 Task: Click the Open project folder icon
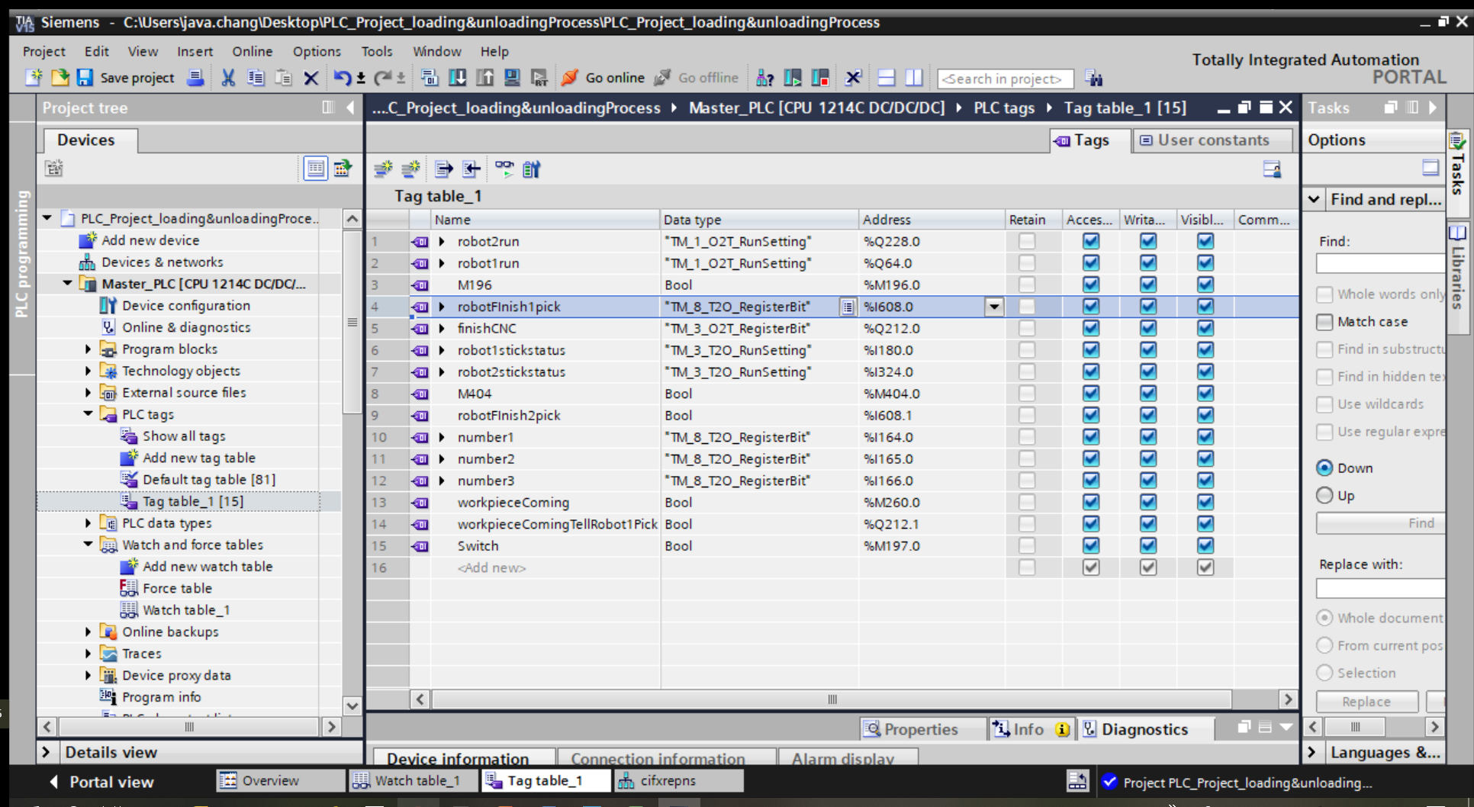pyautogui.click(x=60, y=78)
